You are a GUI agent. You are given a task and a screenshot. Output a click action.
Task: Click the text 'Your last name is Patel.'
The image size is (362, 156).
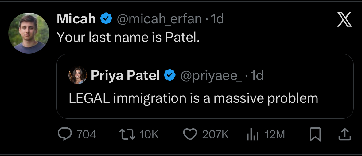(x=129, y=37)
